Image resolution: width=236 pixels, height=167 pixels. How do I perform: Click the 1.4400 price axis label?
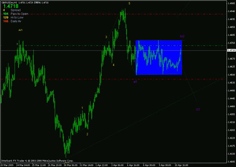coord(231,106)
